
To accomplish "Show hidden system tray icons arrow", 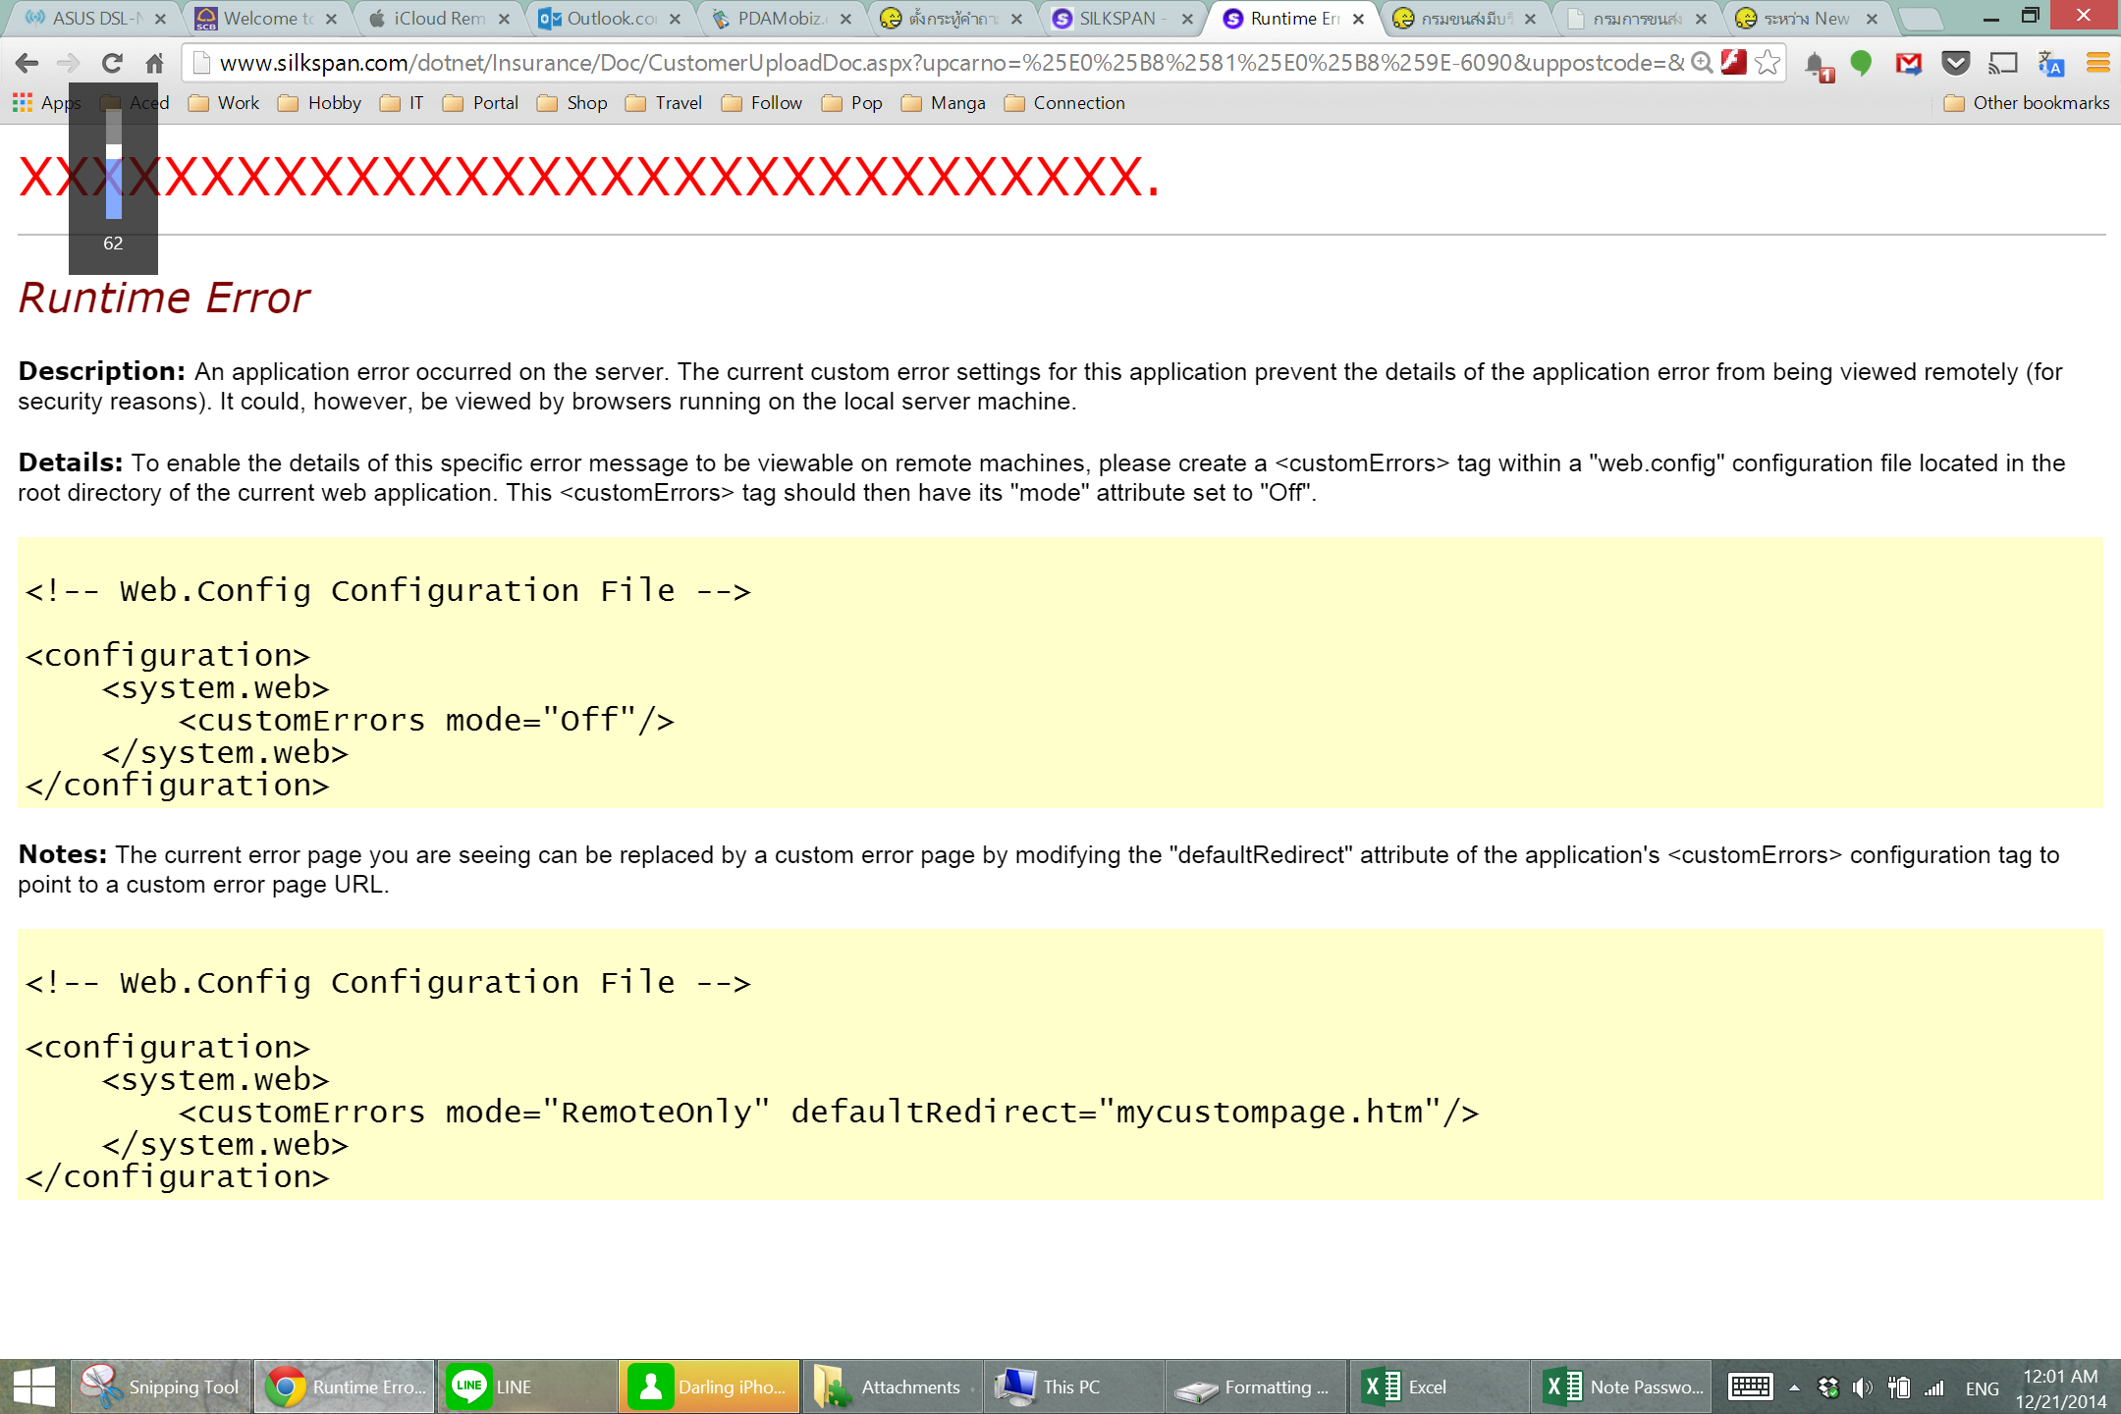I will pos(1794,1387).
